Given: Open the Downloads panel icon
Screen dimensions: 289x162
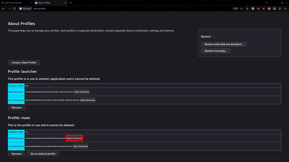Looking at the screenshot, I should coord(247,8).
